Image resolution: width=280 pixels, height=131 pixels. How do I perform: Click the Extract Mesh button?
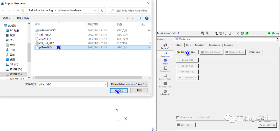click(235, 52)
